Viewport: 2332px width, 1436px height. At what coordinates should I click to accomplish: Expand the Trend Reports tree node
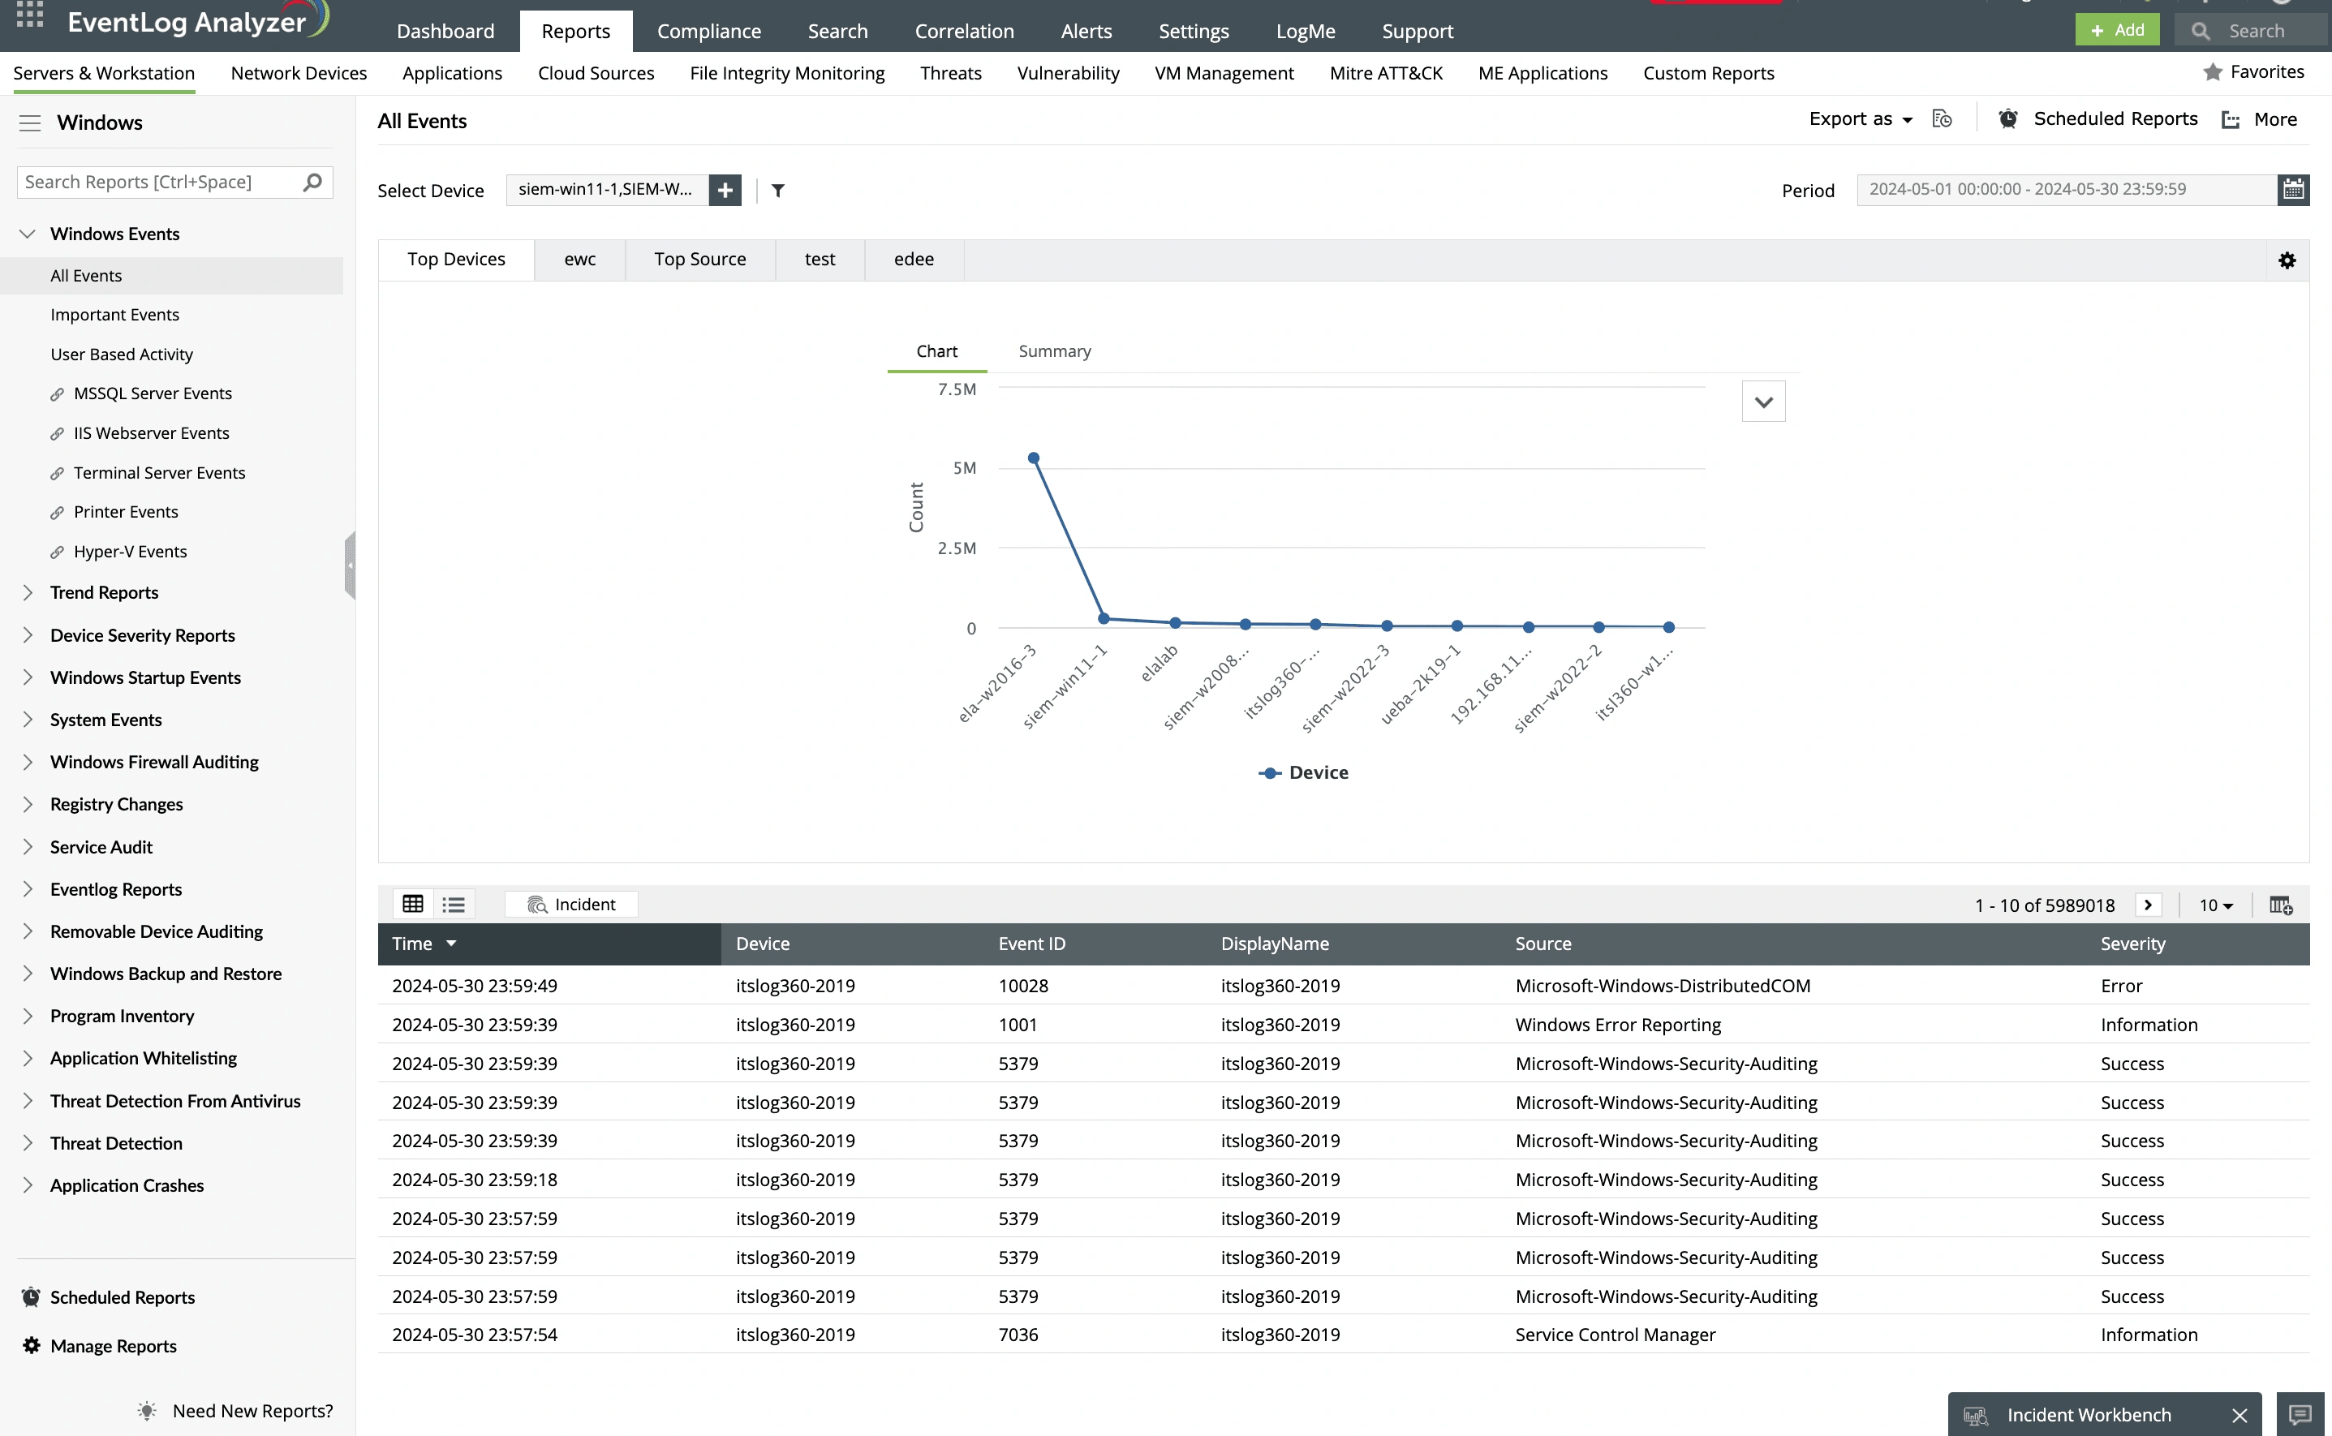(28, 592)
